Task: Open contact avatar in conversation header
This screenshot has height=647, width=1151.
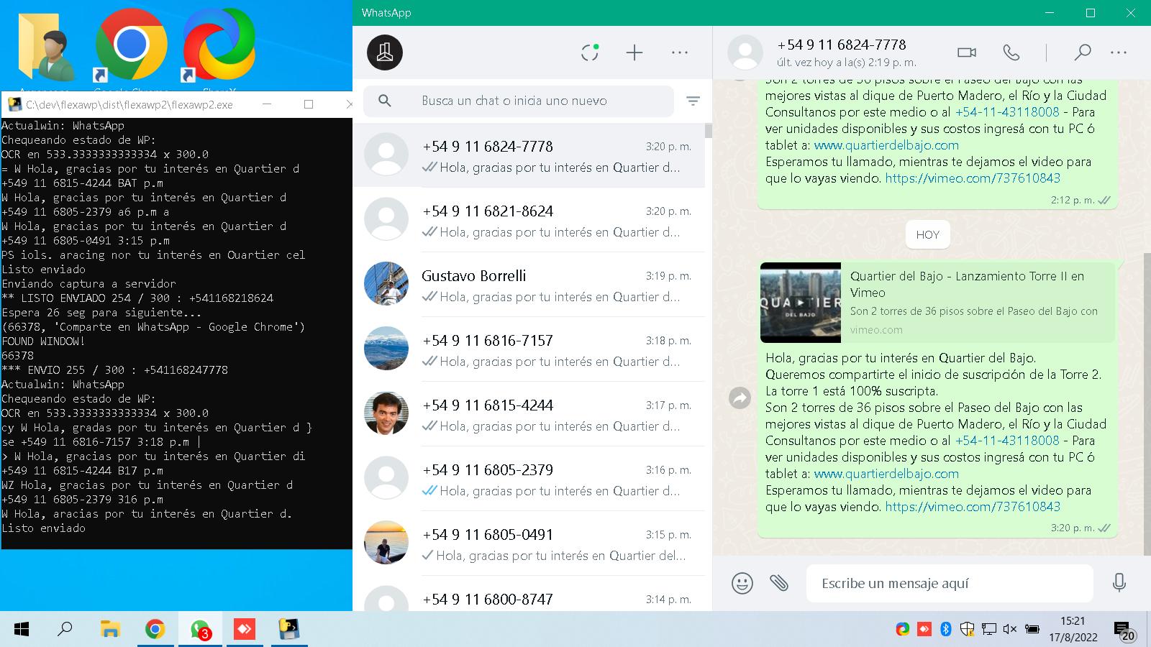Action: [x=745, y=52]
